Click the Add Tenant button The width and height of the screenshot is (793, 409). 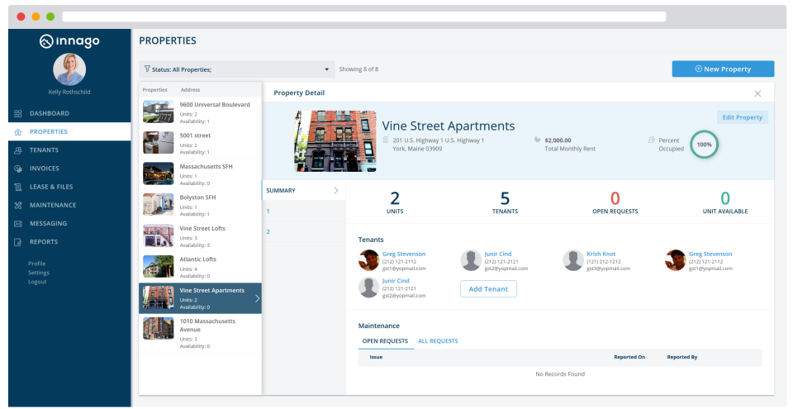click(x=488, y=289)
